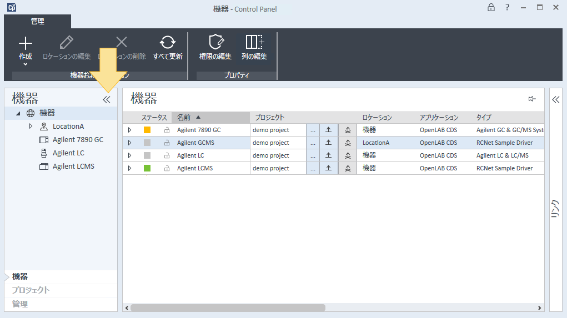Screen dimensions: 567x318
Task: Click the ロケーション column header
Action: point(377,118)
